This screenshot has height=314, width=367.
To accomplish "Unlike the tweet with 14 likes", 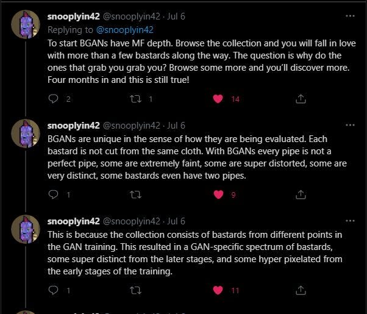I will (218, 99).
